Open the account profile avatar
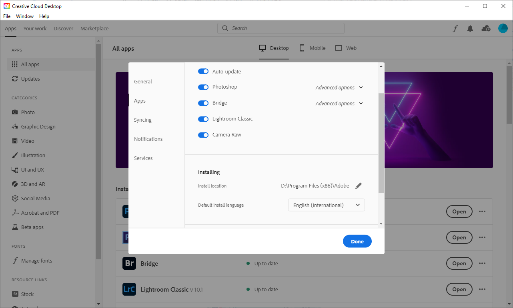The image size is (513, 308). 503,28
